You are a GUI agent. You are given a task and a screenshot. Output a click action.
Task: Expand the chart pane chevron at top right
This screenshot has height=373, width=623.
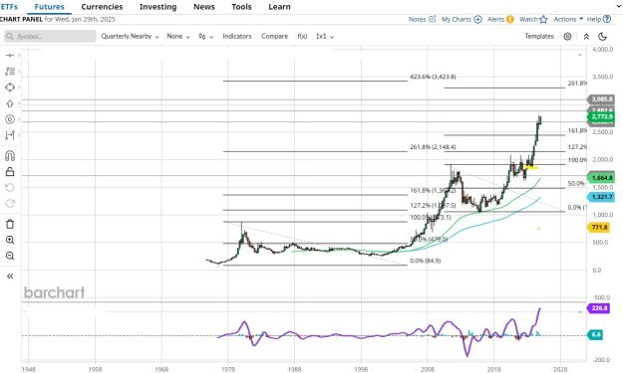[580, 55]
